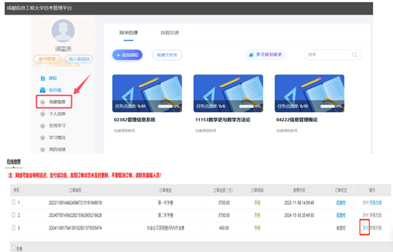
Task: Click the 已支付 status in order row 2
Action: click(341, 215)
